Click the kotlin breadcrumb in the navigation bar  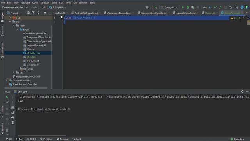click(43, 7)
